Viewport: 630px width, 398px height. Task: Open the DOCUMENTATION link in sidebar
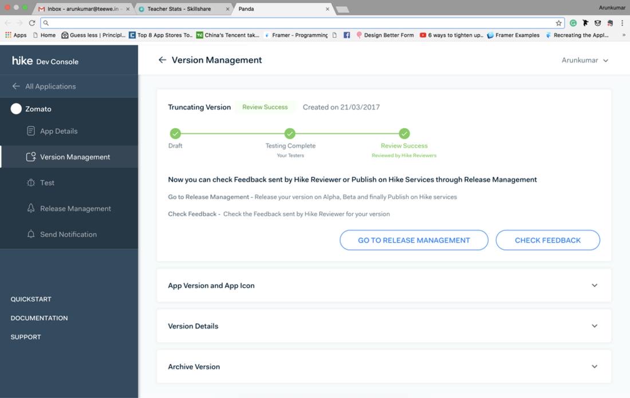40,318
